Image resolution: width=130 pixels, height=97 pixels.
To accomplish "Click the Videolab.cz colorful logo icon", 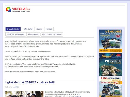I will pos(8,9).
